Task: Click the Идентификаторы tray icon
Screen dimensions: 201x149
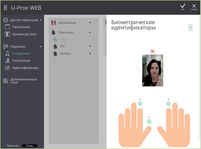Action: click(x=7, y=68)
